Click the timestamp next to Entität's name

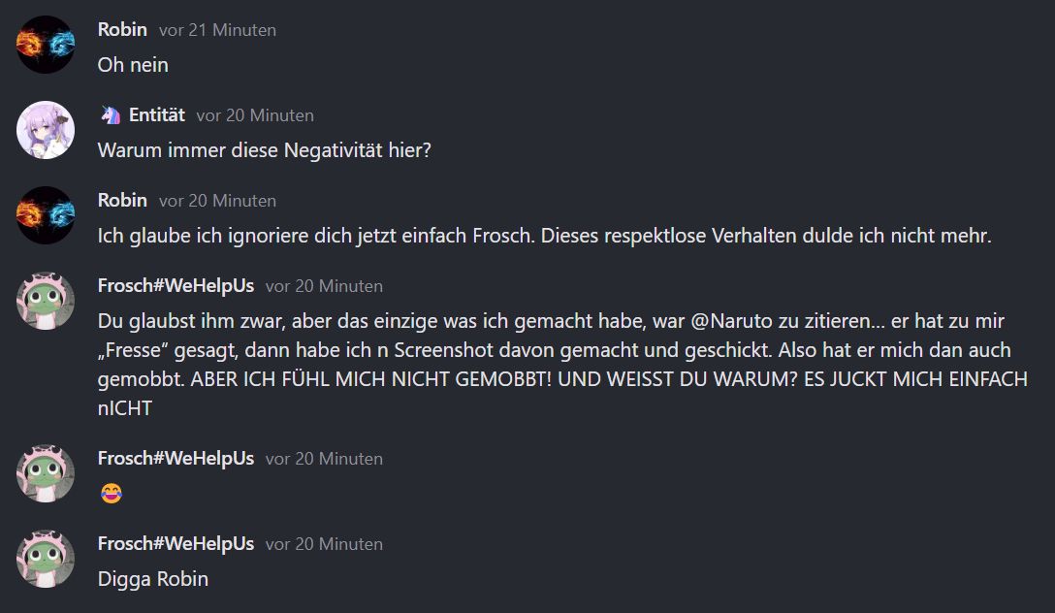pos(255,115)
